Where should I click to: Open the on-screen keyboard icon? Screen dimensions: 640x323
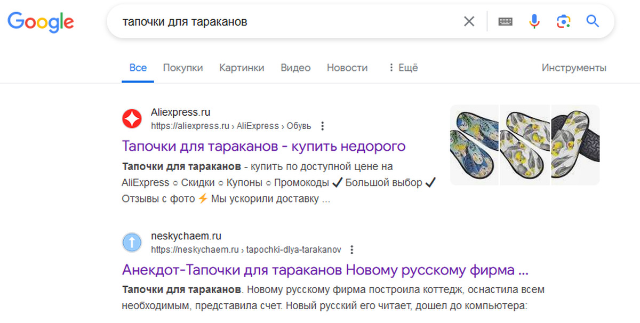coord(505,21)
